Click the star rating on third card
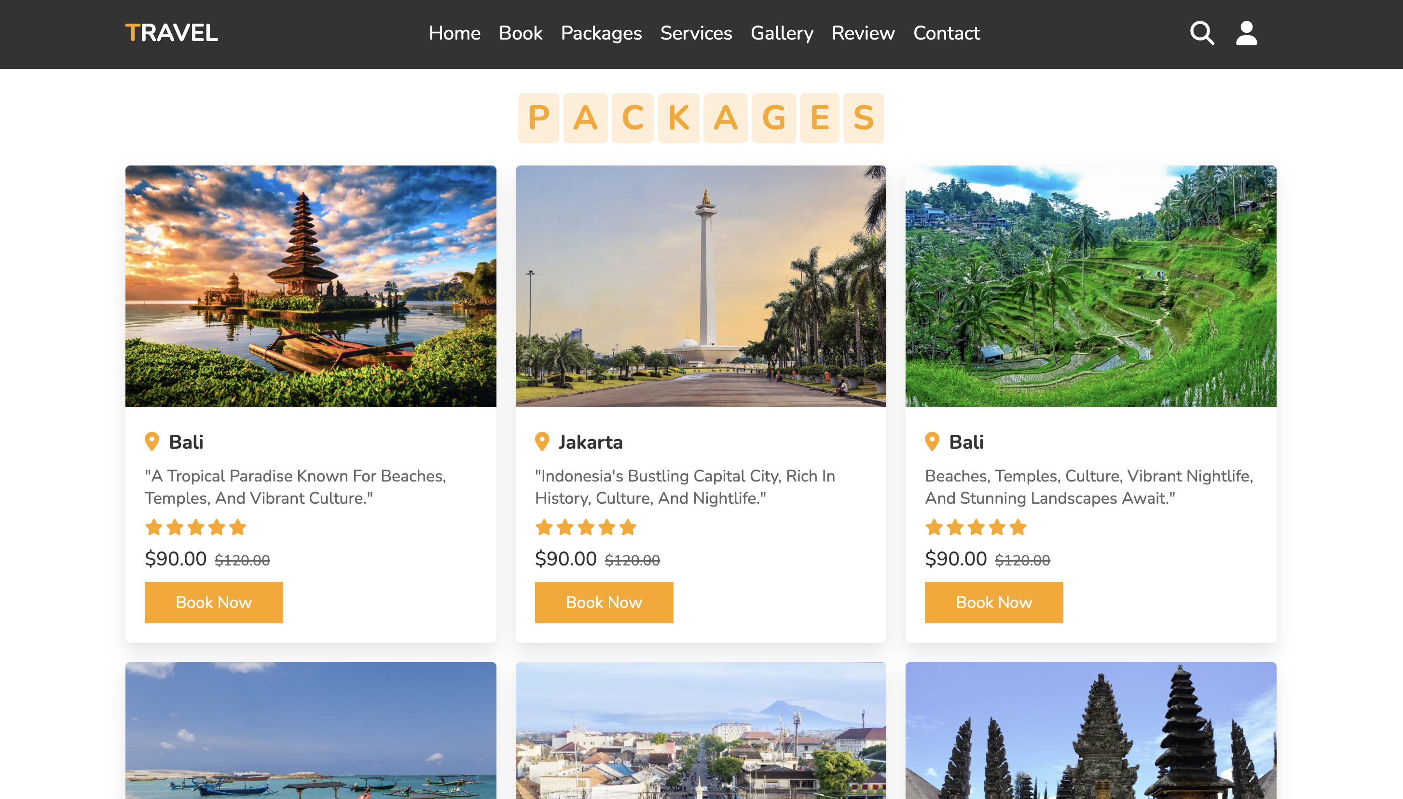The width and height of the screenshot is (1403, 799). point(976,527)
